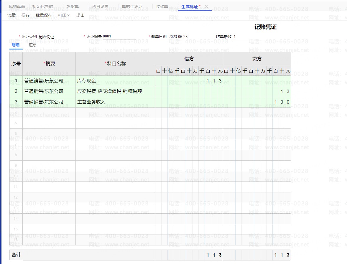Viewport: 347px width, 264px height.
Task: Switch to the 销货单 tab
Action: (x=72, y=6)
